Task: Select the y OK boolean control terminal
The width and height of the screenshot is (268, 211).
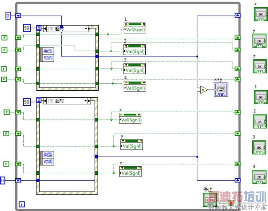Action: point(259,41)
